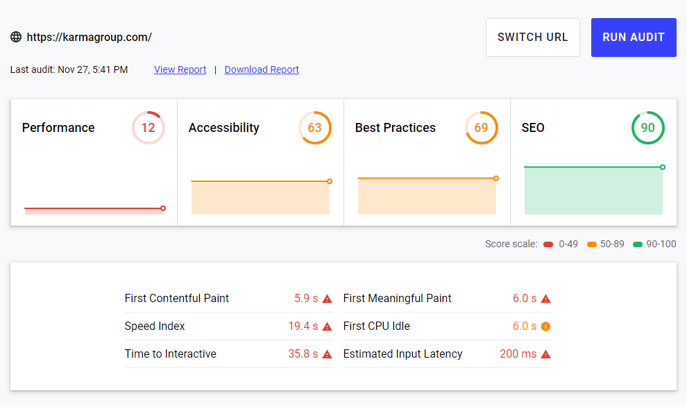Viewport: 687px width, 407px height.
Task: Run a new audit
Action: pos(634,38)
